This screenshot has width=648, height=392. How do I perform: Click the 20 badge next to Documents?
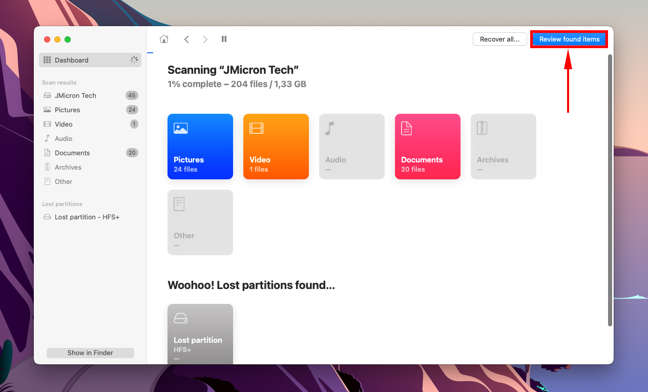(x=132, y=153)
